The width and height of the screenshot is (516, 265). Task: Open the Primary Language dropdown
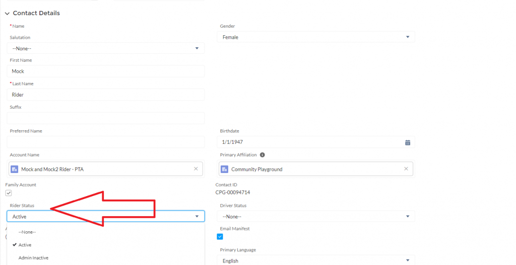pyautogui.click(x=317, y=260)
